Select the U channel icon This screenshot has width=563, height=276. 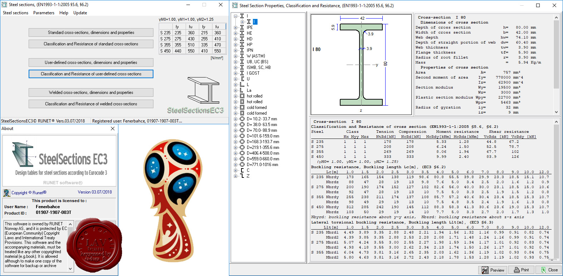click(242, 79)
